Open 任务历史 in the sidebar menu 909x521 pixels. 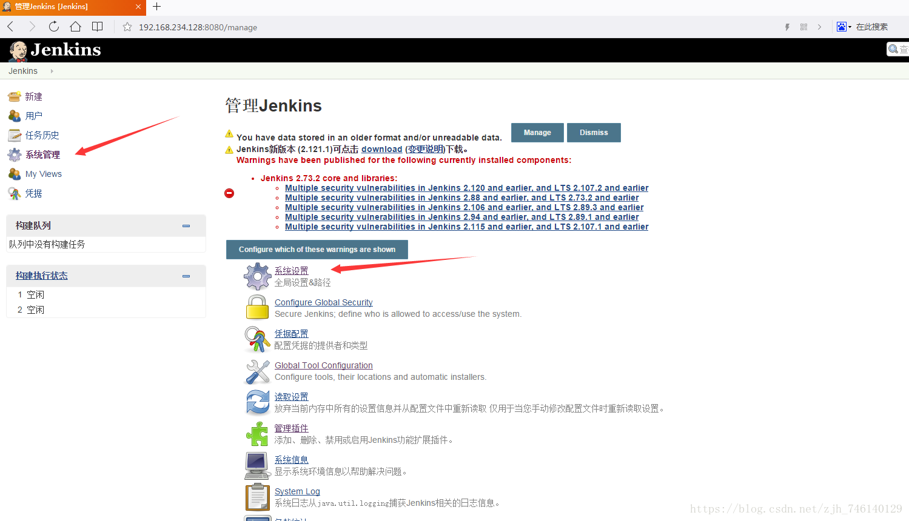[42, 135]
